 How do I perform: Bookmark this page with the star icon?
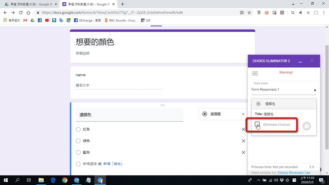point(249,13)
